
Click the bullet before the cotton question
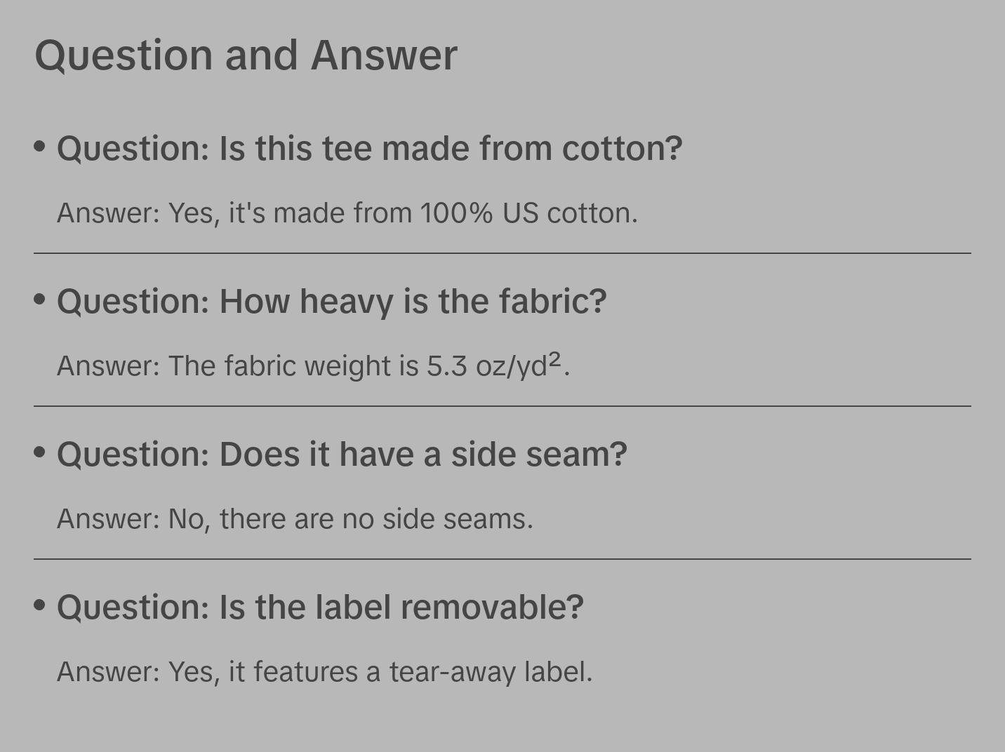point(40,146)
